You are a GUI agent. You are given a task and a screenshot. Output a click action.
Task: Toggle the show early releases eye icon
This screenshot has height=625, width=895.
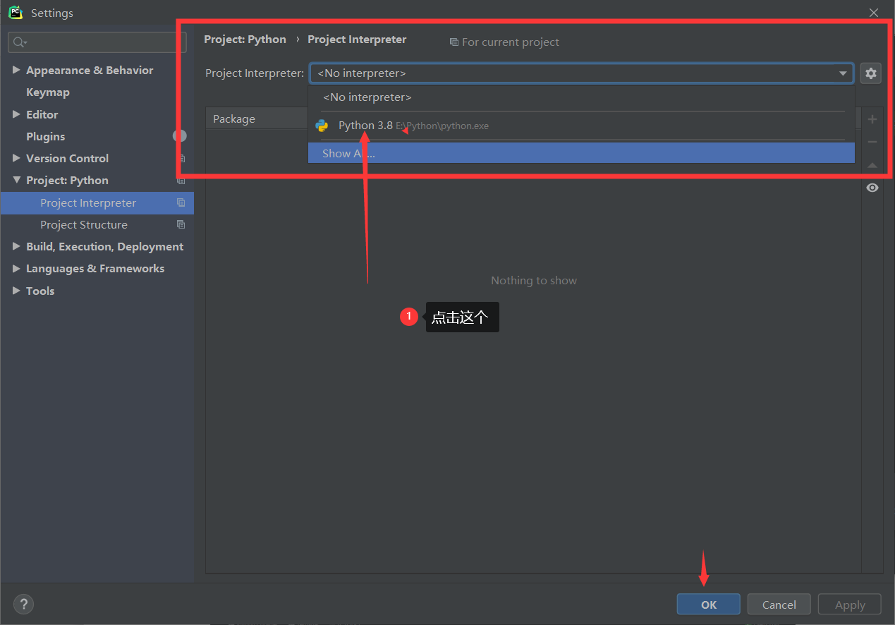tap(872, 188)
